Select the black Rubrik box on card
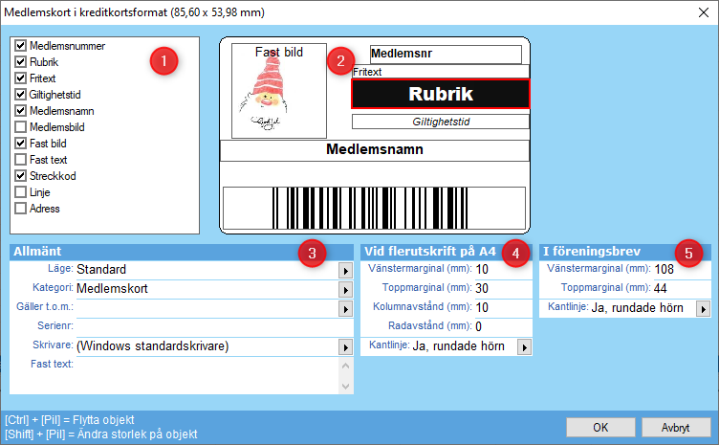 [440, 94]
